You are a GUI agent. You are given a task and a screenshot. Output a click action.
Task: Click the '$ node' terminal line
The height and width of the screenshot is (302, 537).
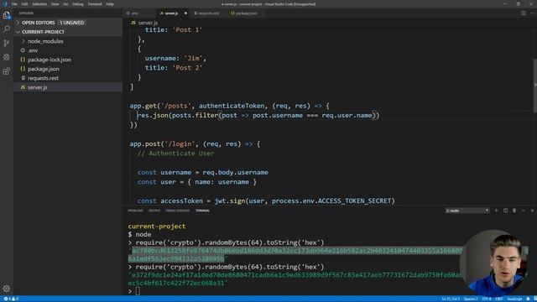click(140, 235)
